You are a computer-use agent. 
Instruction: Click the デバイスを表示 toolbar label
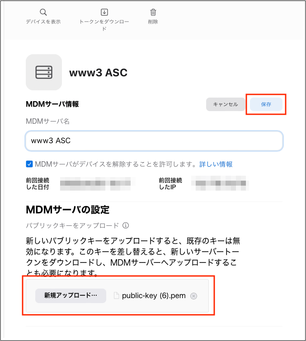[43, 22]
